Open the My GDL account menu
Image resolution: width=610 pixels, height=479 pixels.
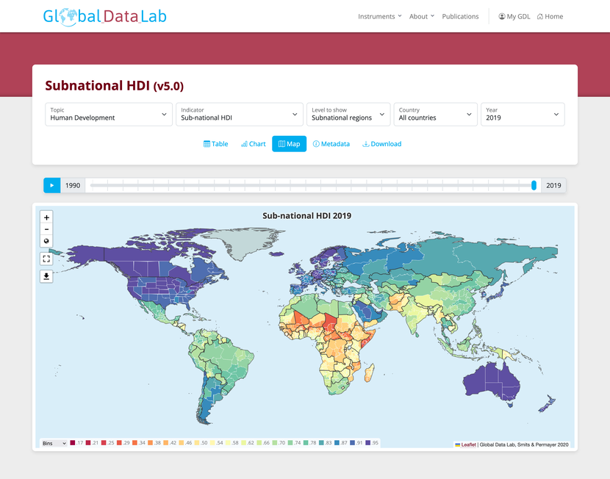[x=514, y=16]
